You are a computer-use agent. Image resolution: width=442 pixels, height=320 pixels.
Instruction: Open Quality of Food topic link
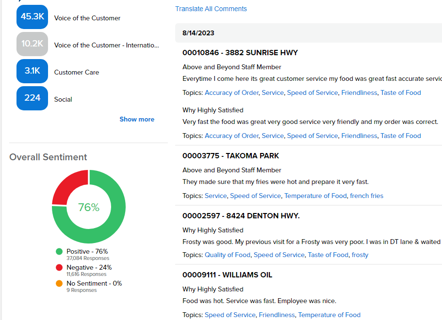tap(228, 255)
